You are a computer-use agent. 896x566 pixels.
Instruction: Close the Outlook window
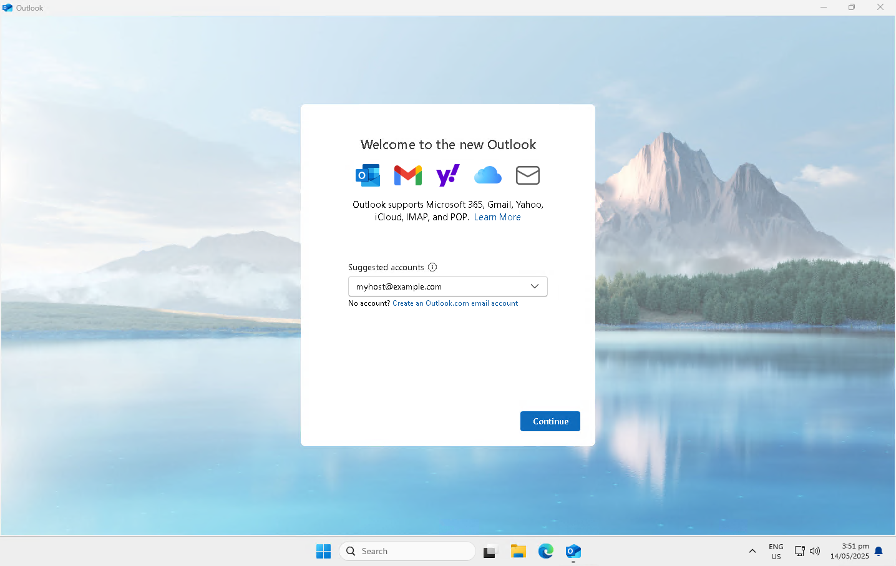[880, 7]
